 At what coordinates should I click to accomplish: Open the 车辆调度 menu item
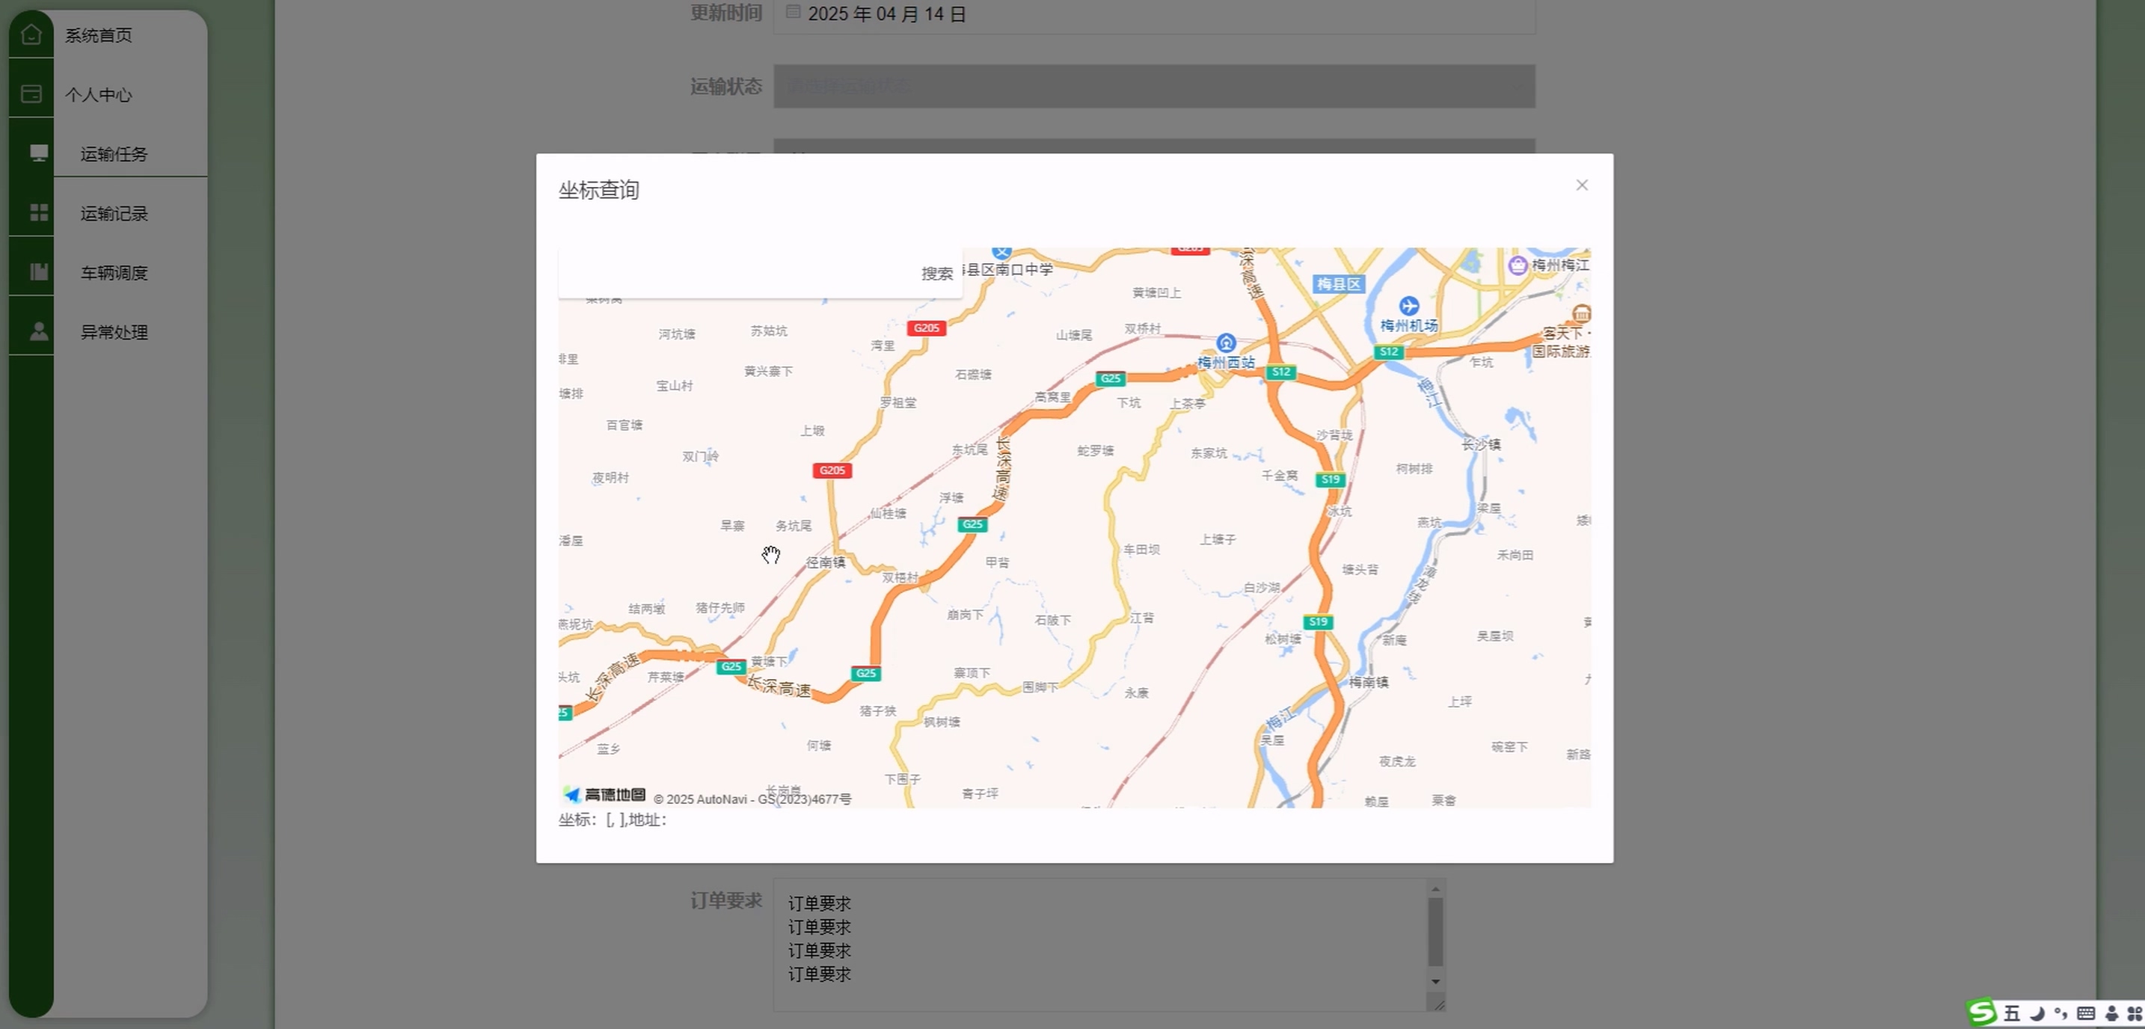click(114, 273)
